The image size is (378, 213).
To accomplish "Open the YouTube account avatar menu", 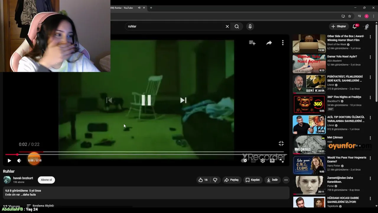I will click(x=366, y=26).
